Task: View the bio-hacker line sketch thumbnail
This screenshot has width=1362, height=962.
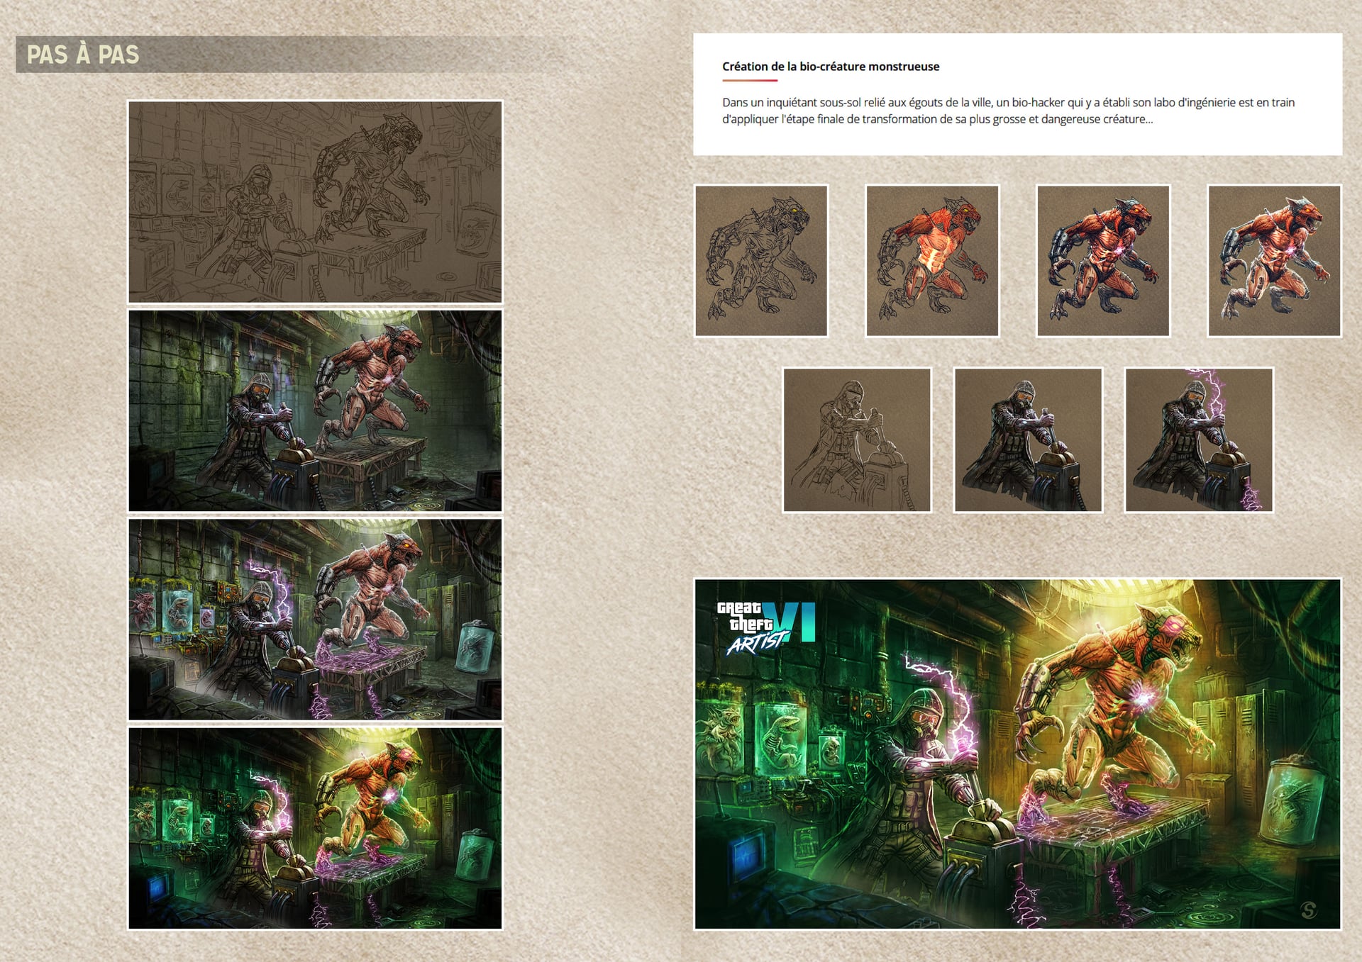Action: (857, 440)
